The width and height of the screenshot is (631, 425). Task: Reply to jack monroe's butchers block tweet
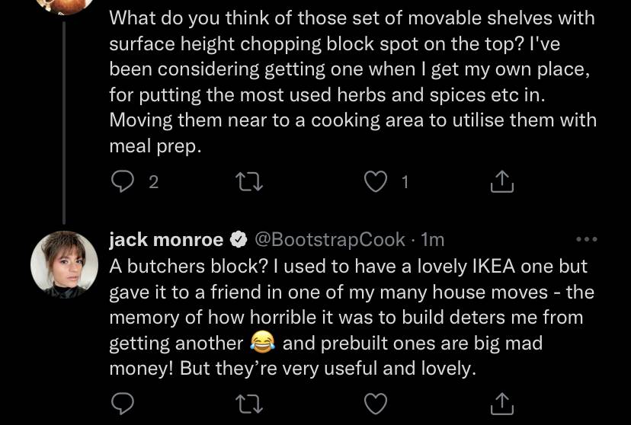pyautogui.click(x=123, y=403)
